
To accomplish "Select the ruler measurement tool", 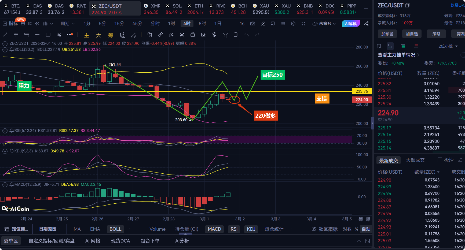I will [160, 35].
